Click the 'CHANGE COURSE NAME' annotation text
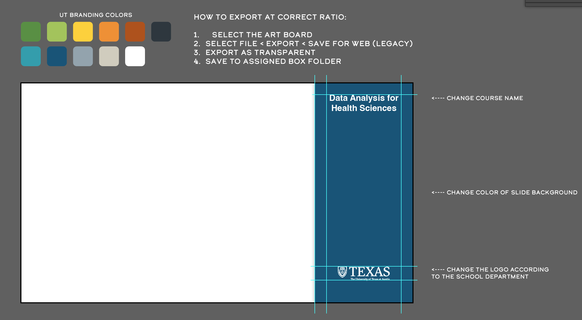This screenshot has width=582, height=320. click(477, 98)
